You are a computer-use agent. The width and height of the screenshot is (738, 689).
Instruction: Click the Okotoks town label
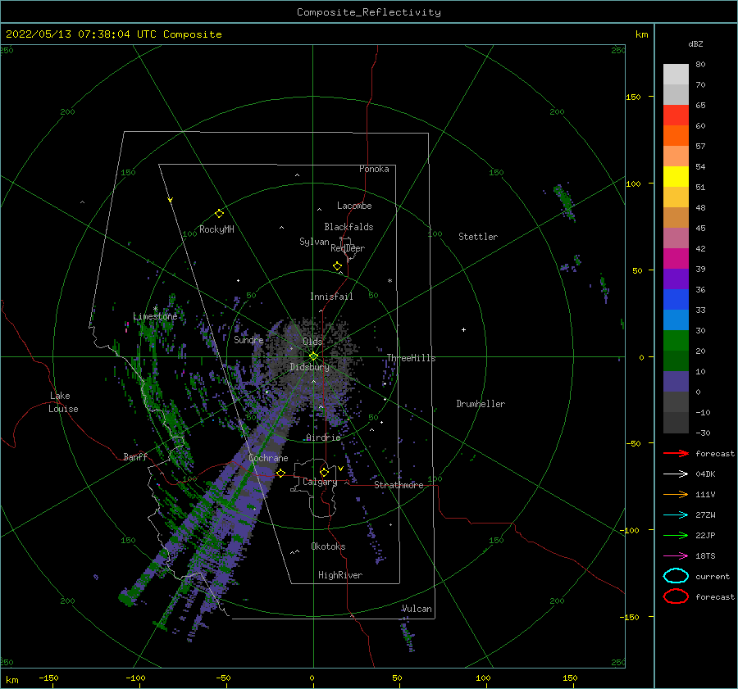coord(328,546)
